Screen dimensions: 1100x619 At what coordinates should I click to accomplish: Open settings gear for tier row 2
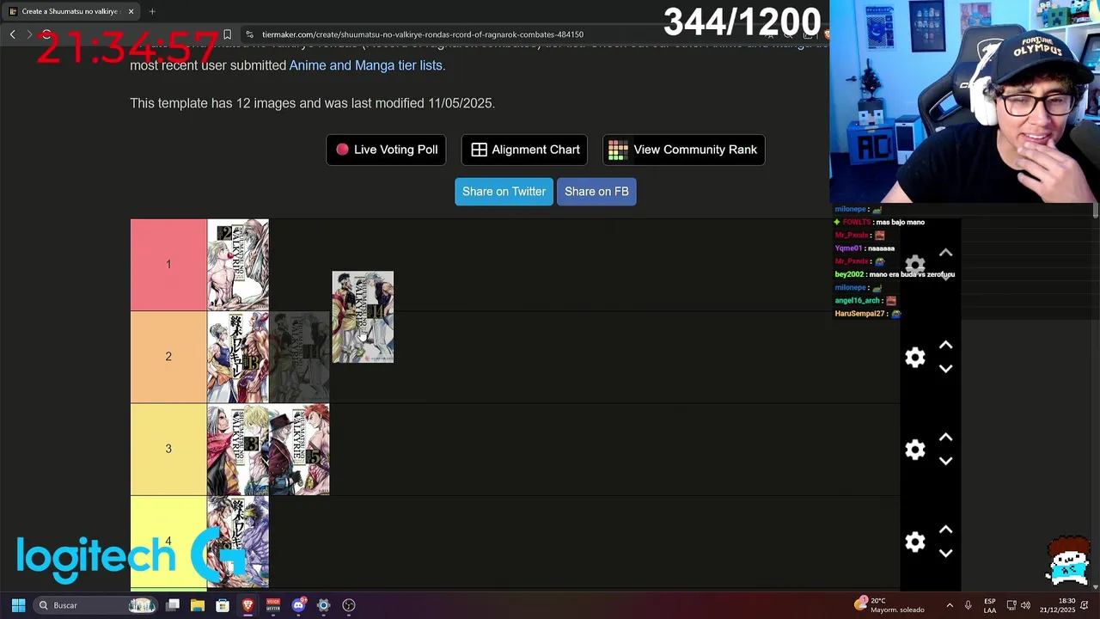coord(915,357)
